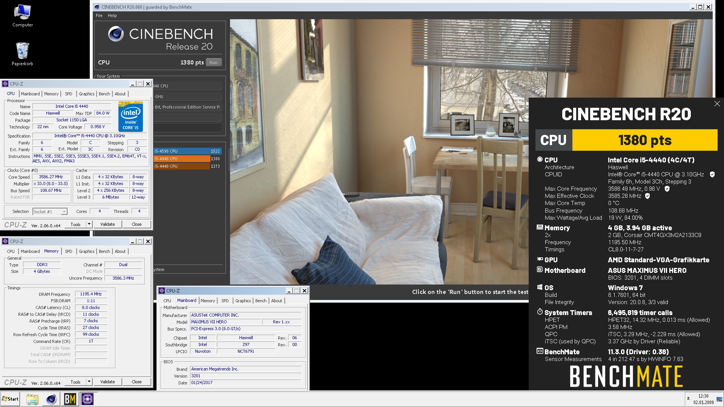Click the GPU icon in BenchMate panel
The height and width of the screenshot is (407, 724).
(x=540, y=259)
